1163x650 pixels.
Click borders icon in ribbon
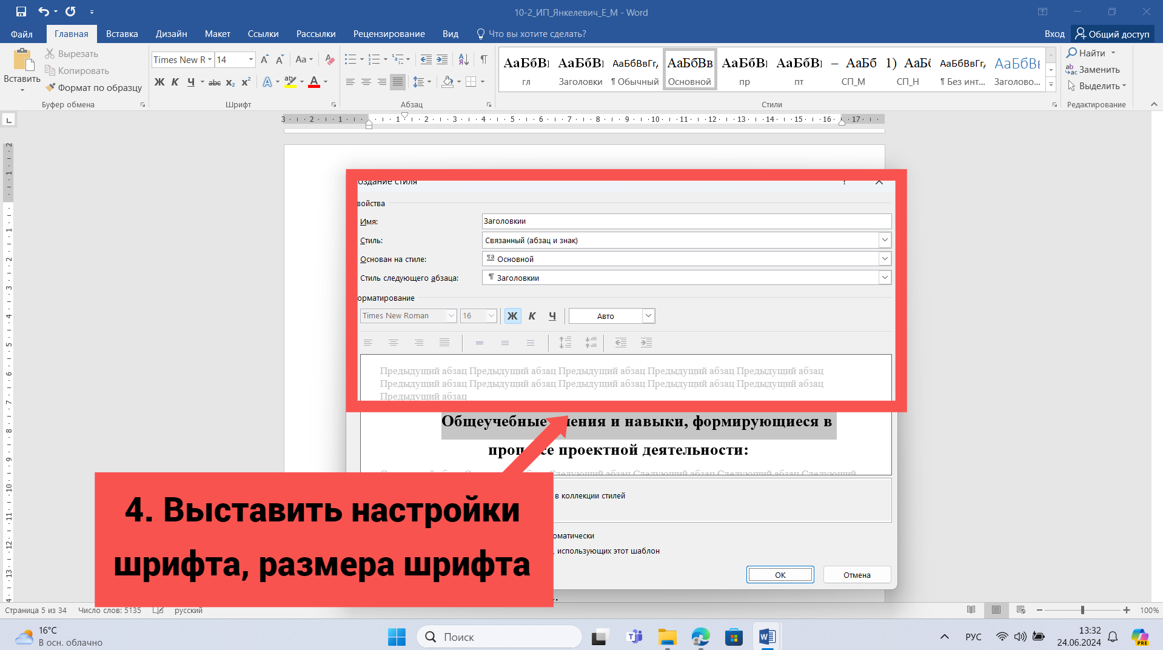[471, 82]
